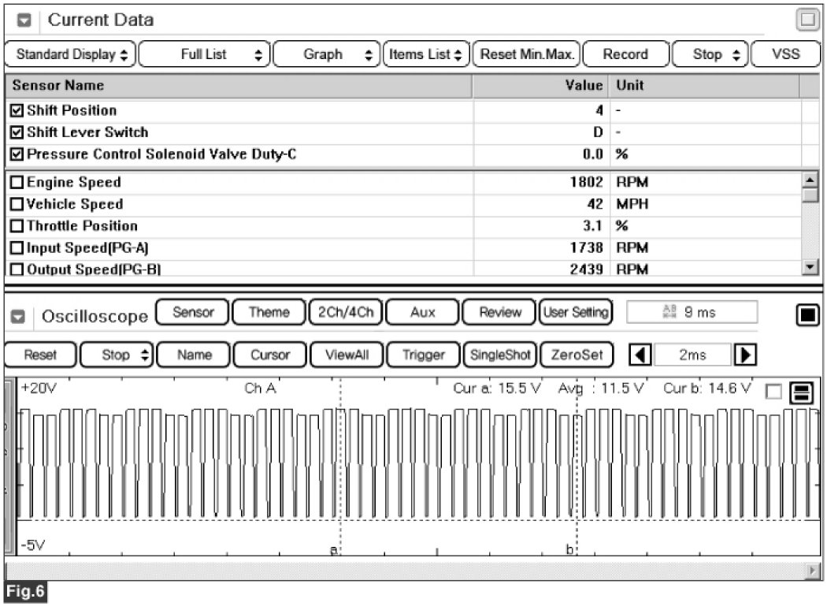Viewport: 827px width, 606px height.
Task: Click the channel layout icon on waveform
Action: [x=801, y=392]
